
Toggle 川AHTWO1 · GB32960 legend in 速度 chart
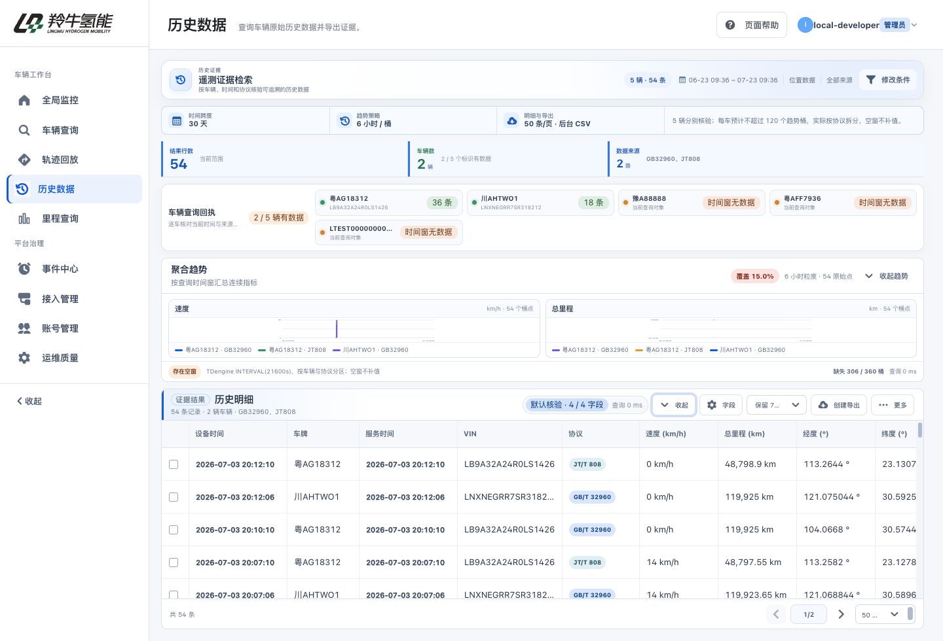pos(371,350)
